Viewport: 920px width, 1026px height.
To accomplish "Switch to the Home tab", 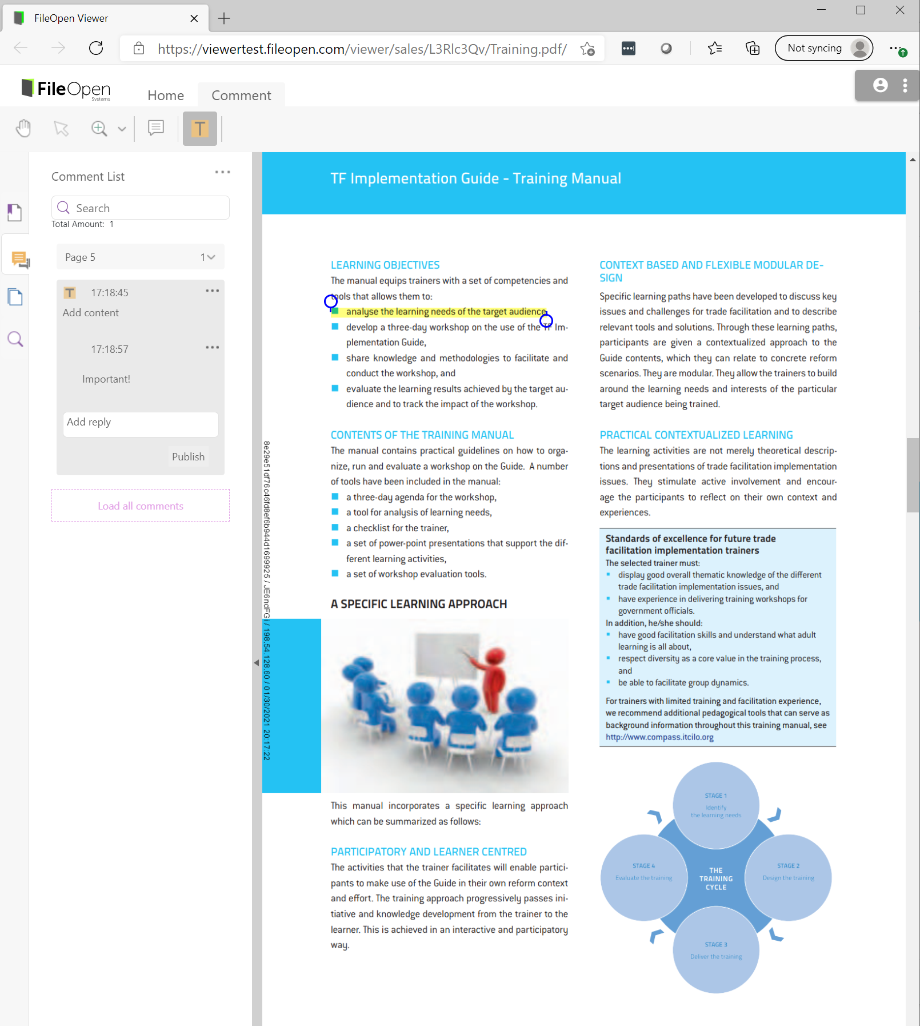I will 166,96.
